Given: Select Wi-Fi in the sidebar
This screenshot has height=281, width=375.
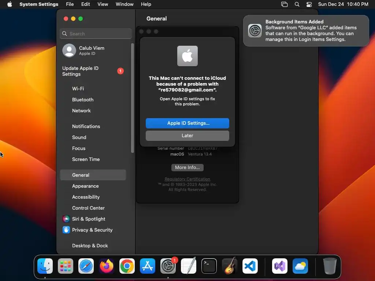Looking at the screenshot, I should pos(93,89).
